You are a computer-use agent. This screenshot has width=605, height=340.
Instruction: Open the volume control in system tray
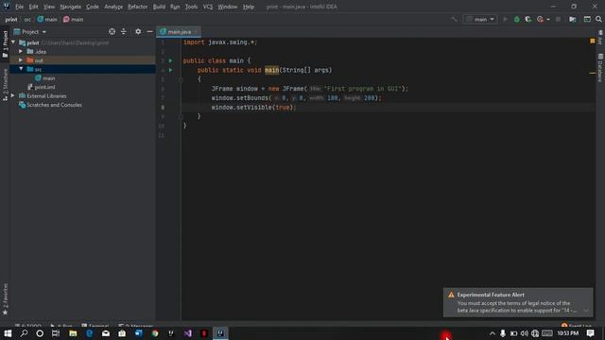pos(524,333)
